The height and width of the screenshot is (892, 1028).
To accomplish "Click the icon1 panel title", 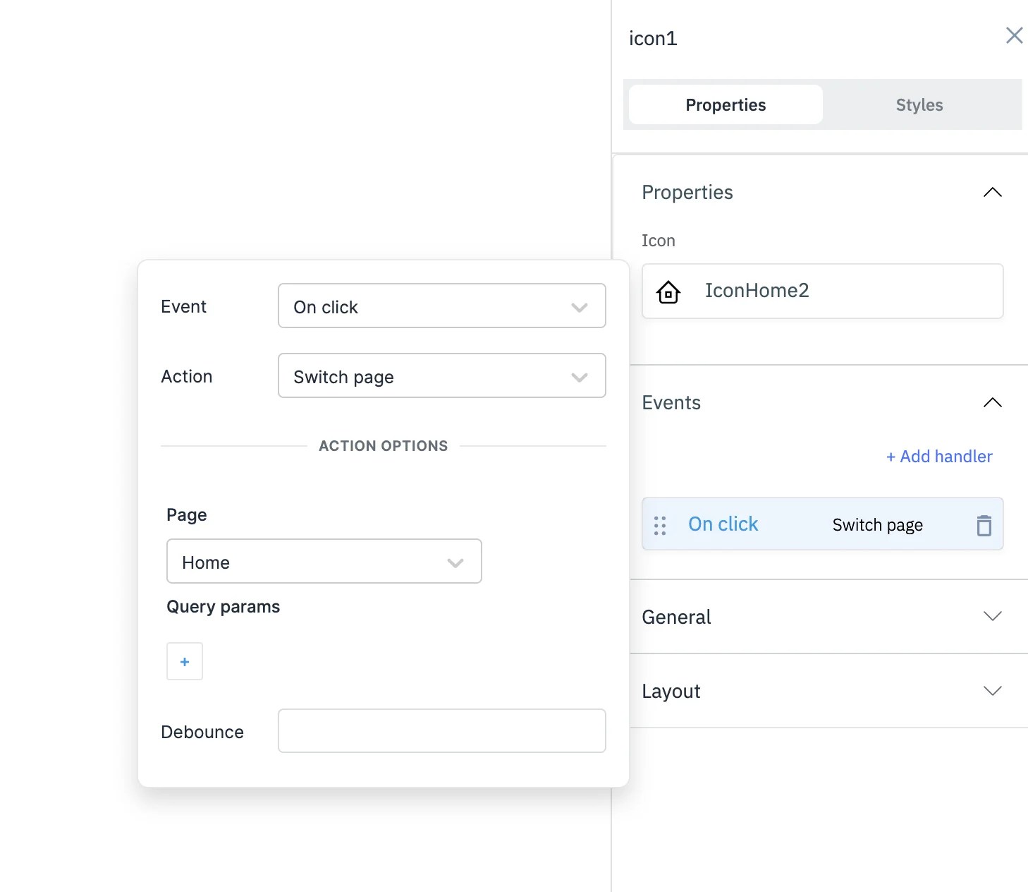I will [653, 38].
